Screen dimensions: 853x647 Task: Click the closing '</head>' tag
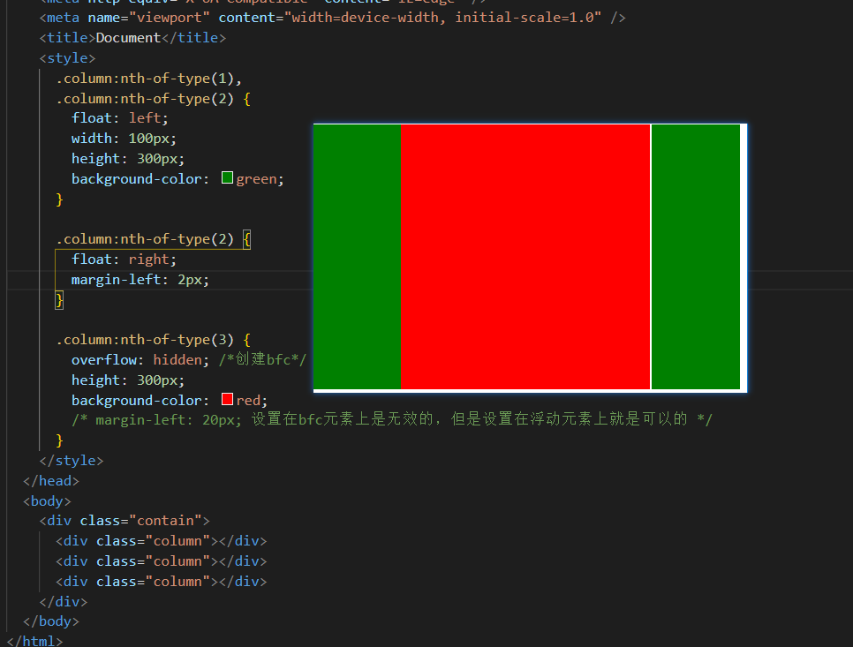click(x=51, y=481)
